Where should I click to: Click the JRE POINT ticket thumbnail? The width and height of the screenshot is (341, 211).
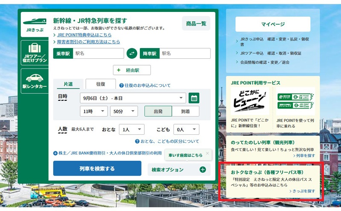point(295,101)
